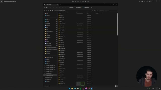The height and width of the screenshot is (90, 161).
Task: Open the Neu dropdown menu
Action: 46,7
